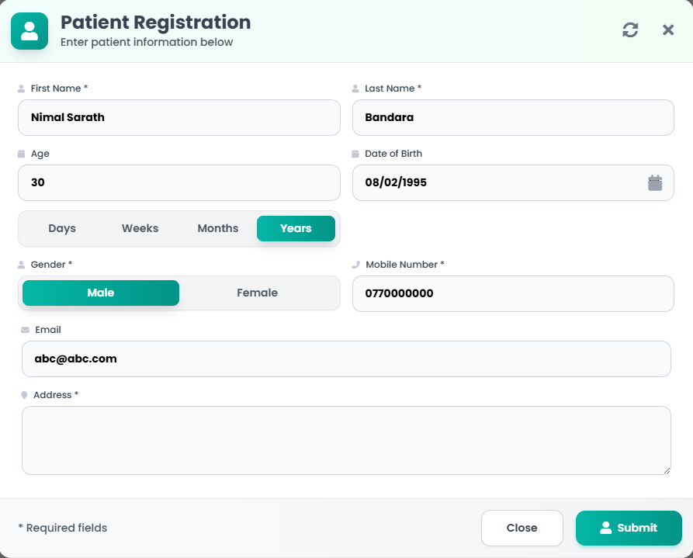Select Male in the gender selector
693x558 pixels.
pyautogui.click(x=101, y=293)
